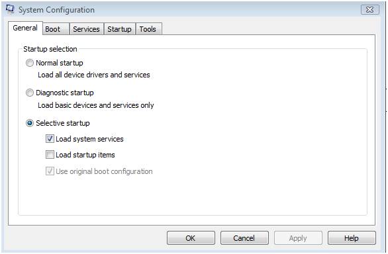Enable the Load startup items checkbox
The image size is (388, 254).
click(50, 155)
